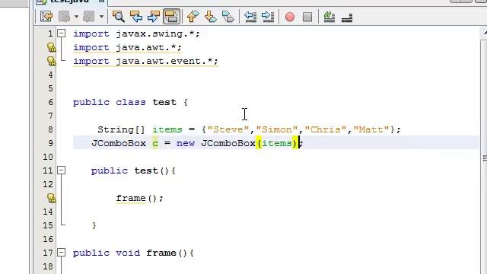Collapse the imports fold at line 1
This screenshot has width=487, height=274.
62,33
